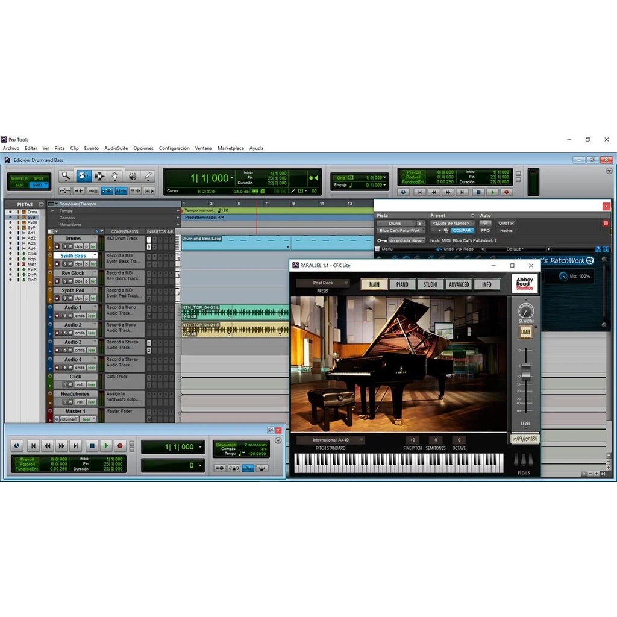Click Undo in Blue Cat's PatchWork
The image size is (617, 617).
[x=445, y=249]
